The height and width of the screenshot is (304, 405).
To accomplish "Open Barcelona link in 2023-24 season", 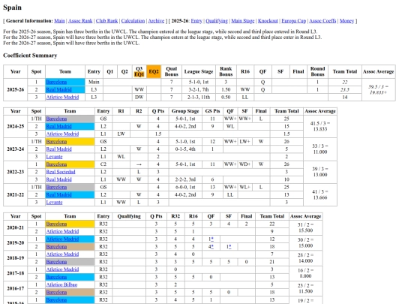I will pyautogui.click(x=56, y=141).
